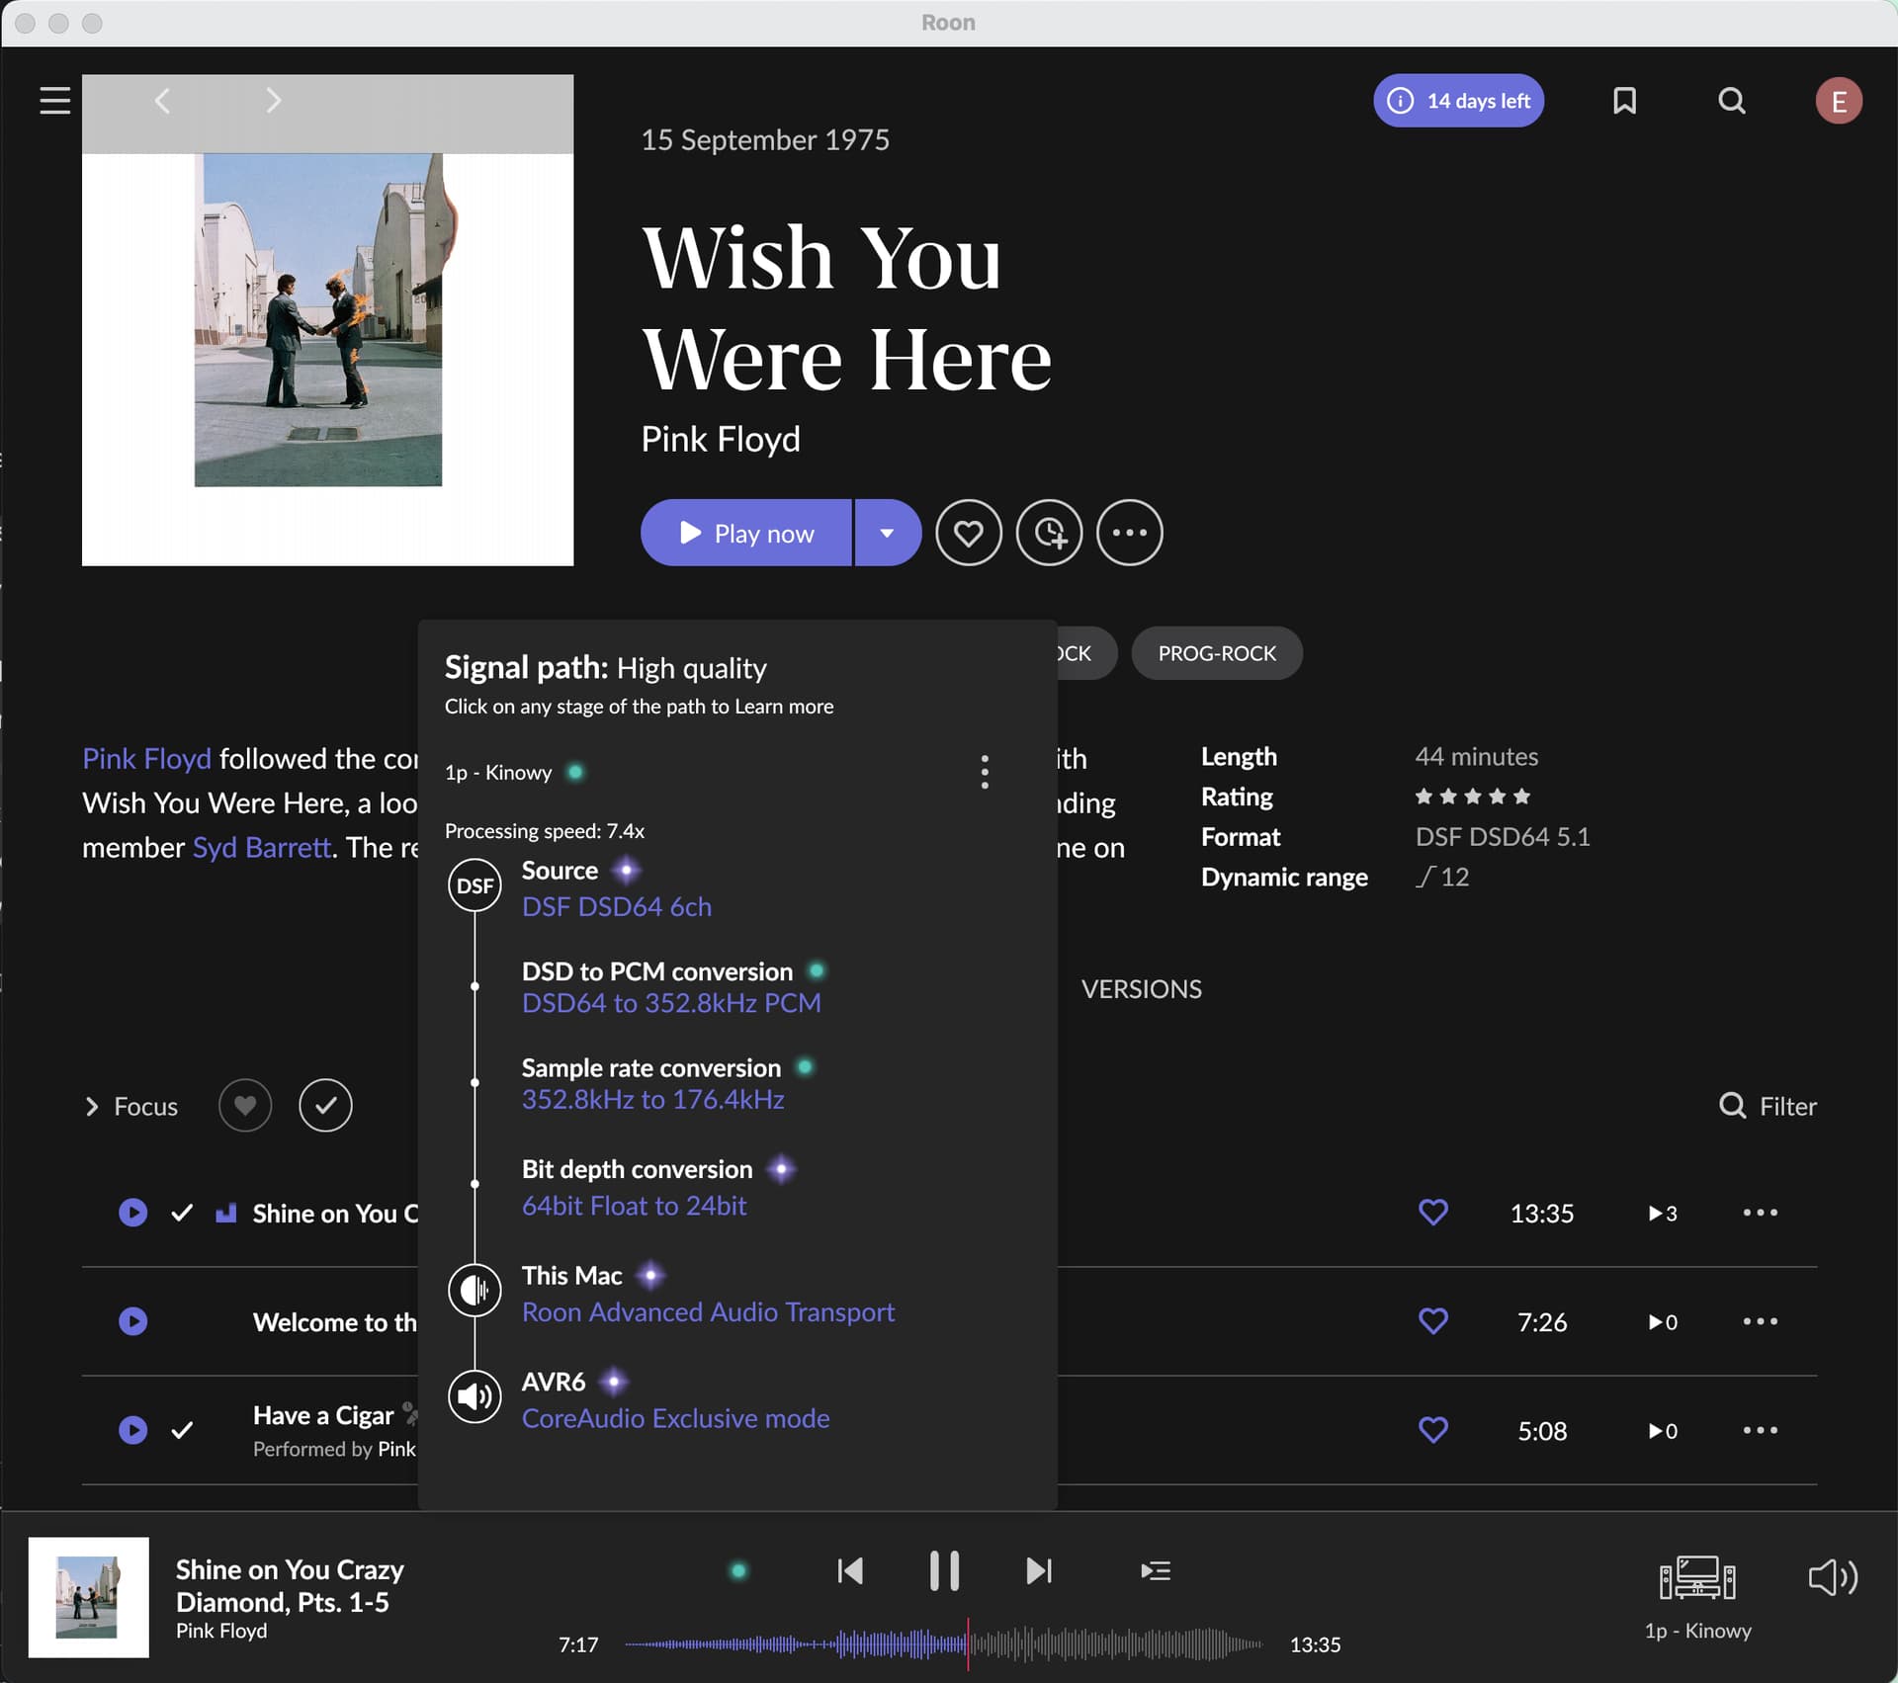Open Roon Advanced Audio Transport details
1898x1683 pixels.
click(708, 1312)
